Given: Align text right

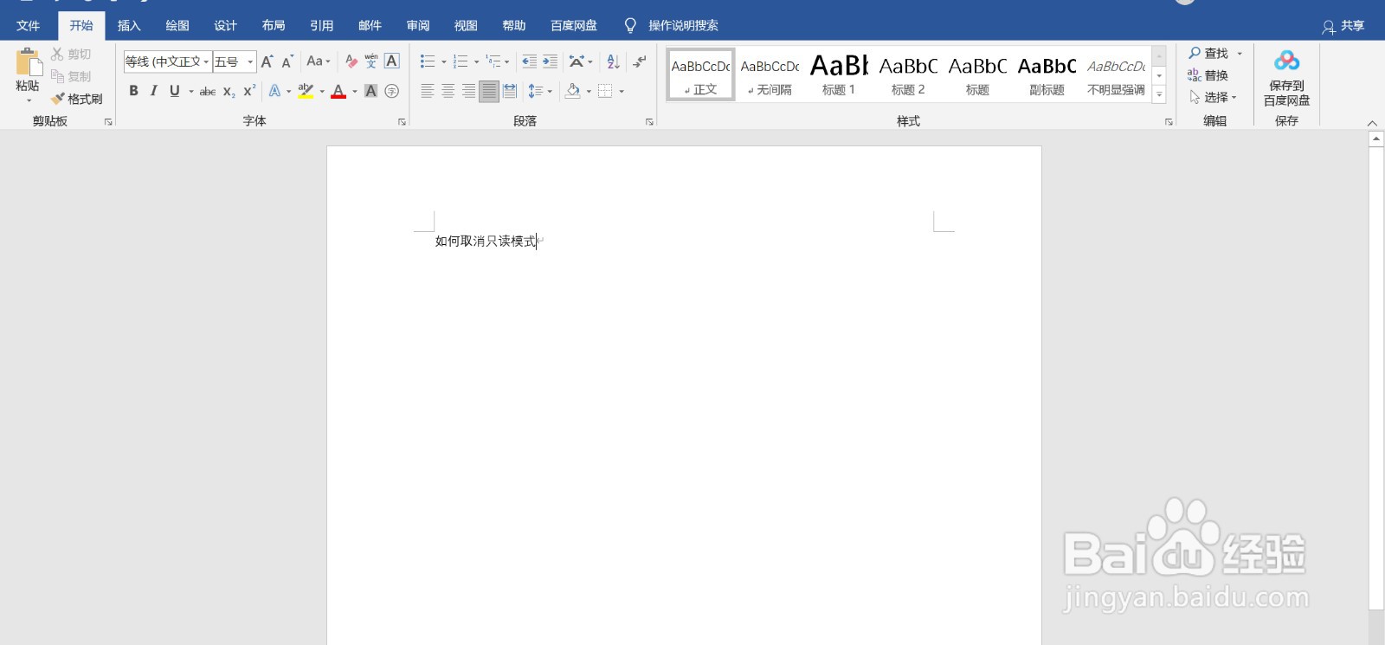Looking at the screenshot, I should tap(468, 91).
